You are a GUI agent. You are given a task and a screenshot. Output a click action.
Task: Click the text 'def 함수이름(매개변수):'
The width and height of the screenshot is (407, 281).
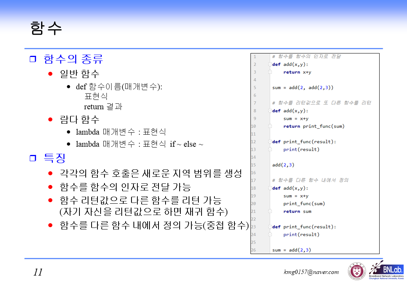pyautogui.click(x=119, y=86)
